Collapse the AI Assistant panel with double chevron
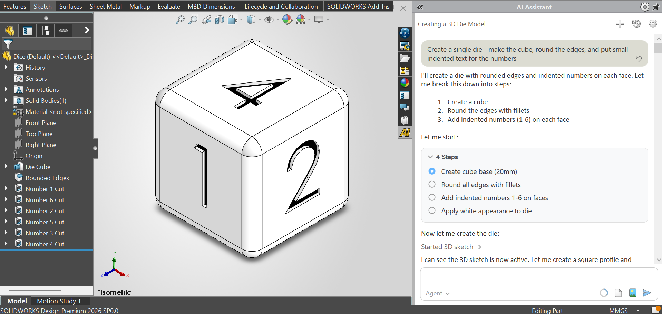Screen dimensions: 662x314 tap(420, 7)
